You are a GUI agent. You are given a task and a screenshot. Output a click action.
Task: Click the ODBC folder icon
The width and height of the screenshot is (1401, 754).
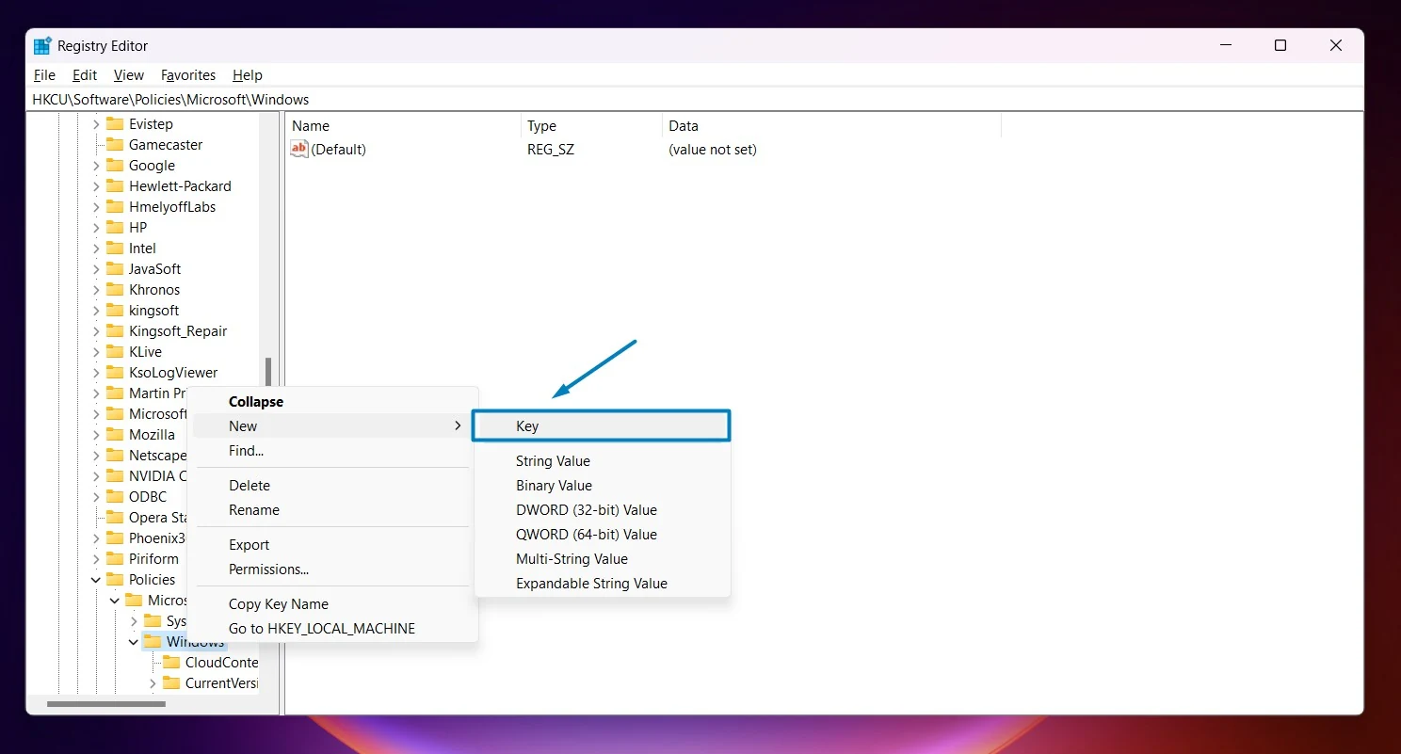click(x=115, y=496)
